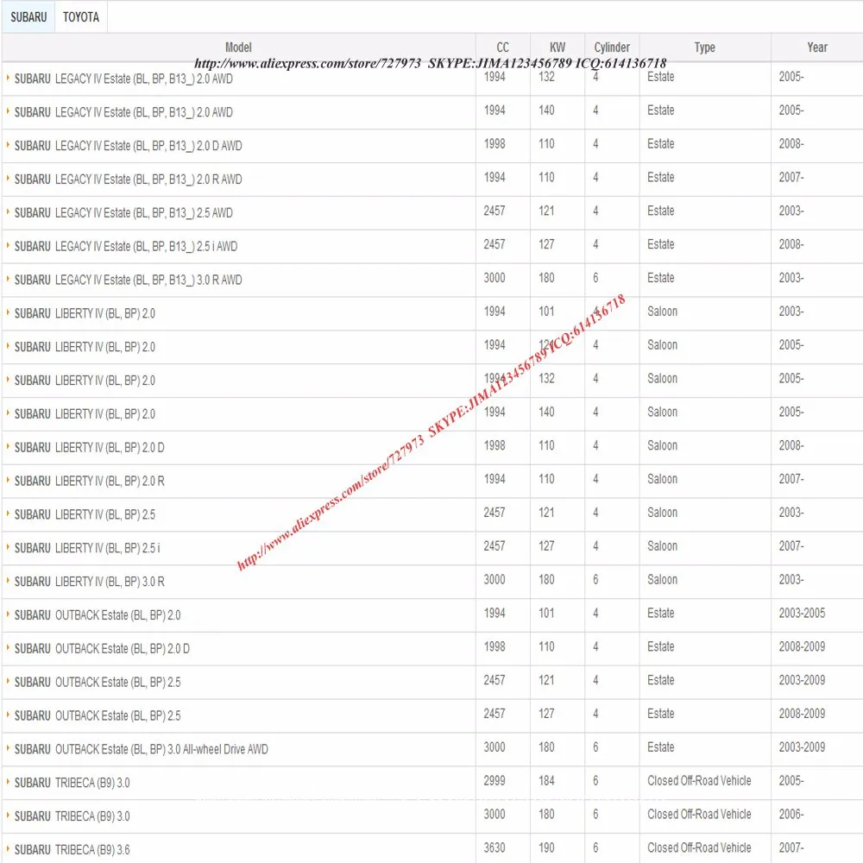Click year 2008-2009 in OUTBACK 2.0 D row
Viewport: 863px width, 863px height.
tap(802, 646)
